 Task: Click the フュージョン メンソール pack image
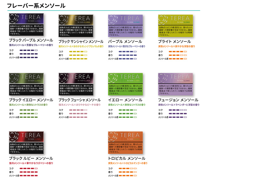(x=175, y=84)
